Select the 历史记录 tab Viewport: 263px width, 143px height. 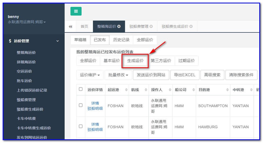pos(121,40)
